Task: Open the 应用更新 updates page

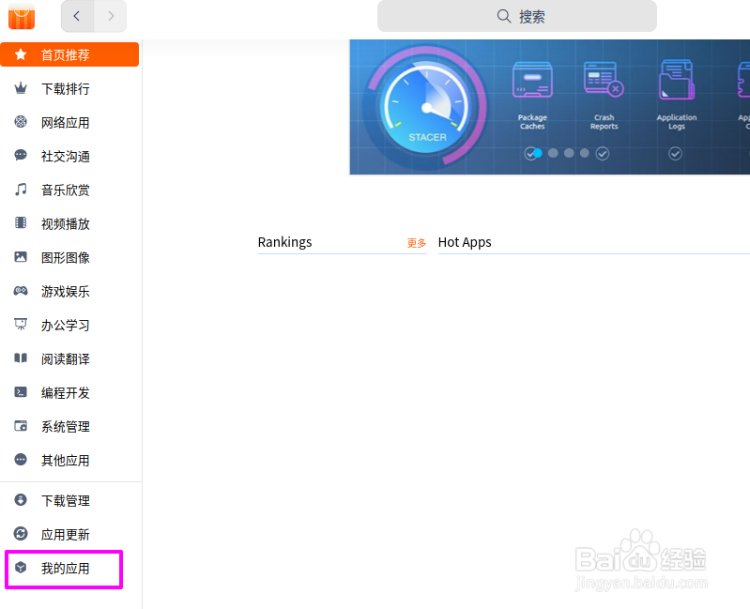Action: click(69, 534)
